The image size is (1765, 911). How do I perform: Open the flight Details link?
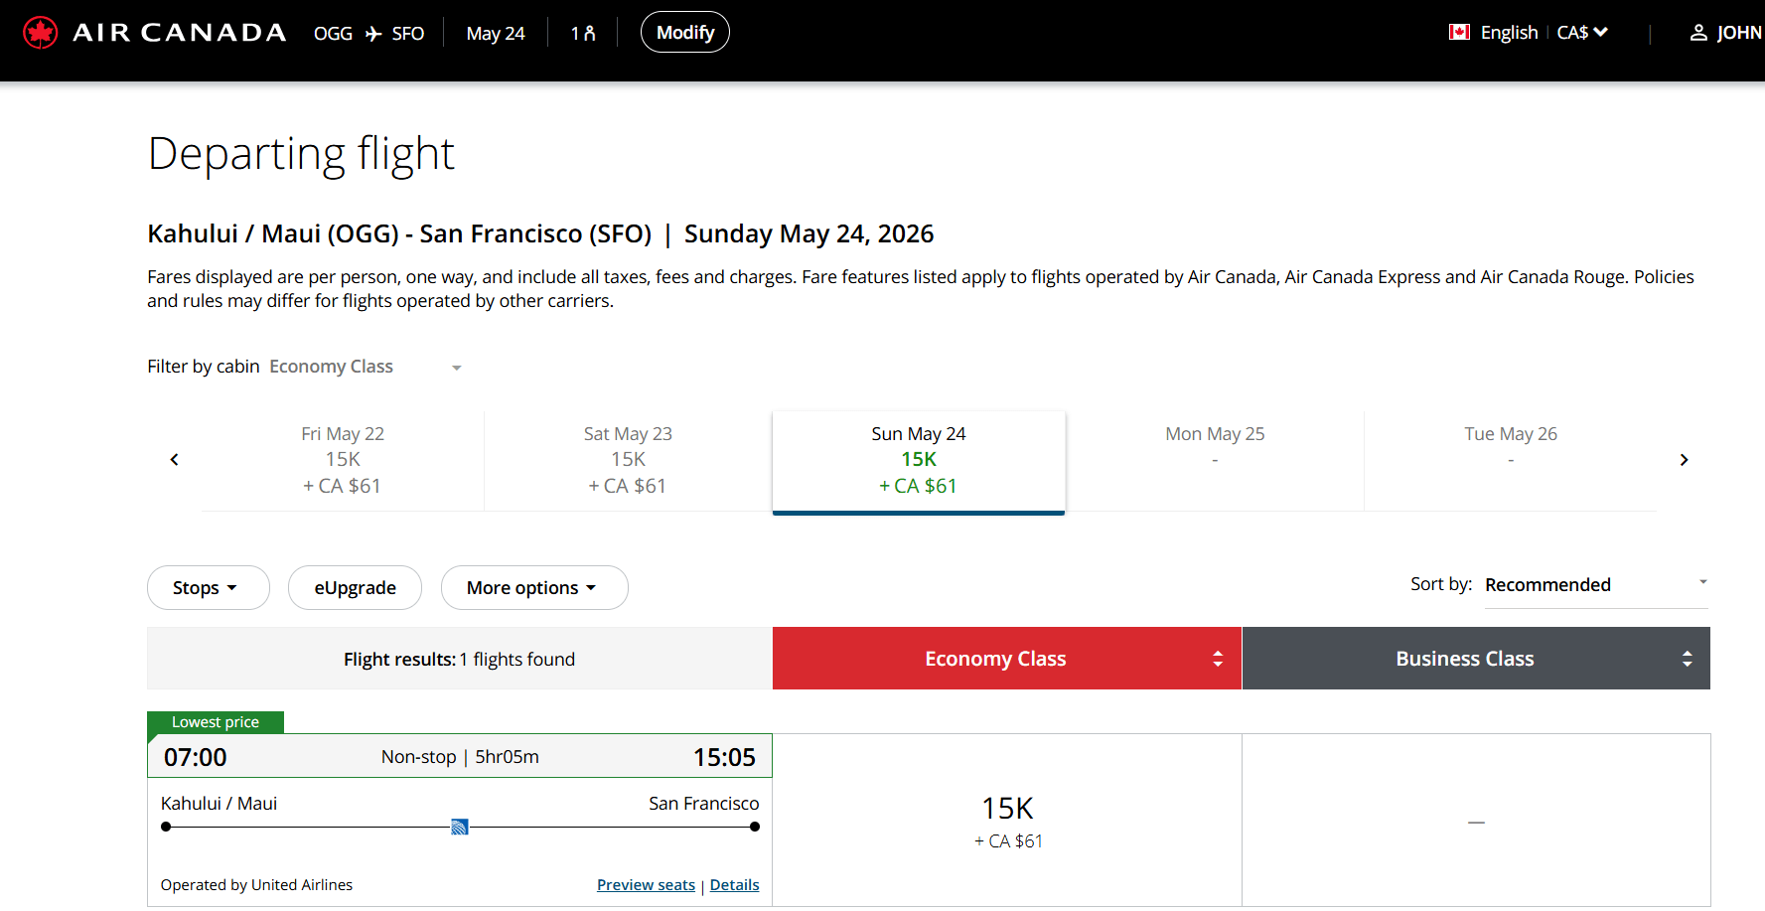734,885
